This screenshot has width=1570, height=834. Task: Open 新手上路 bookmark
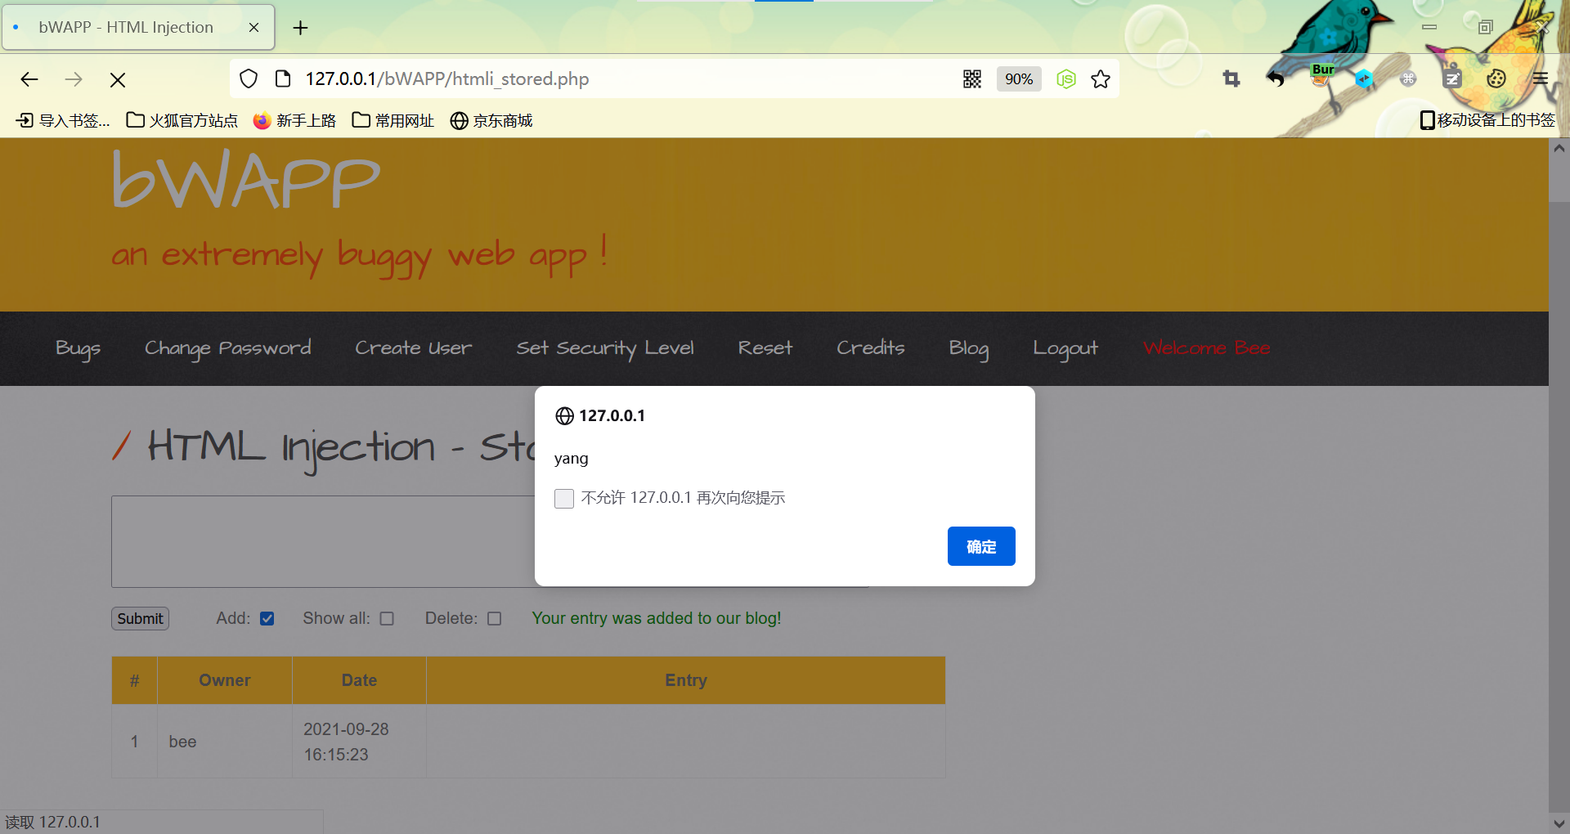[294, 120]
